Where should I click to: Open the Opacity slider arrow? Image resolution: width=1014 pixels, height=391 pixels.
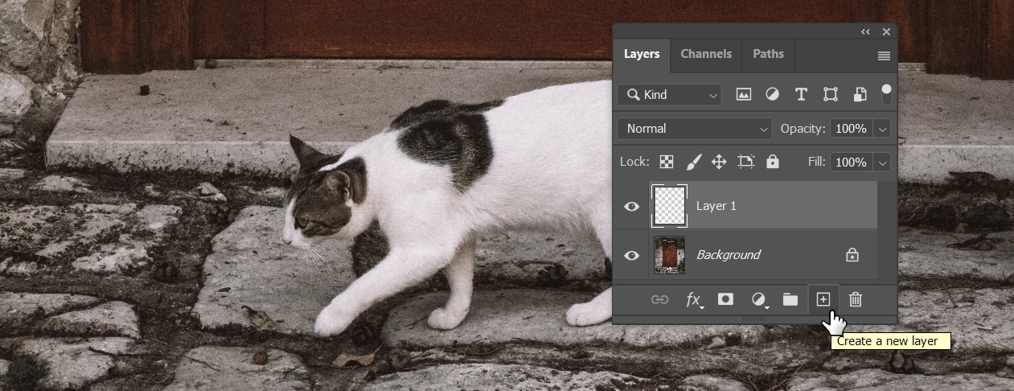point(883,129)
